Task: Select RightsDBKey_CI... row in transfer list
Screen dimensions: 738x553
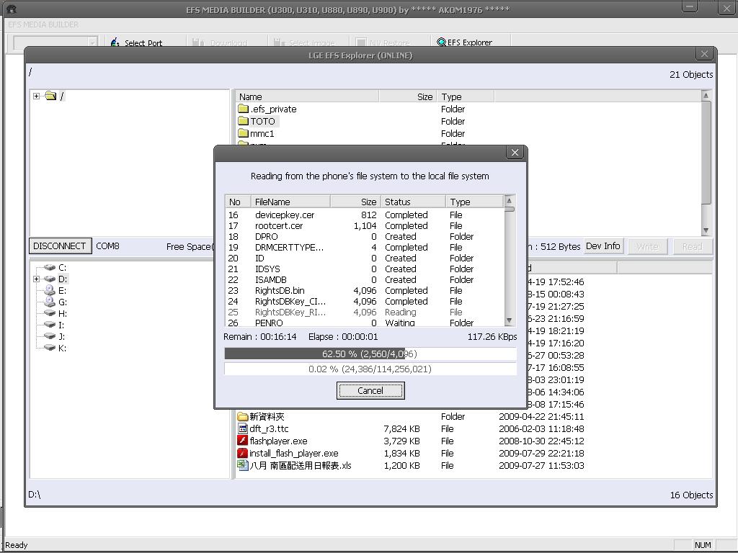Action: pos(364,302)
